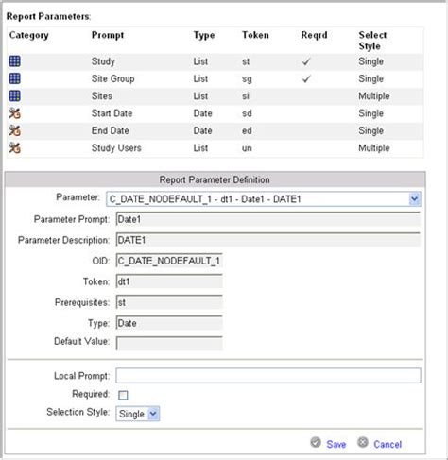448x460 pixels.
Task: Select the Site Group prompt text
Action: (x=112, y=78)
